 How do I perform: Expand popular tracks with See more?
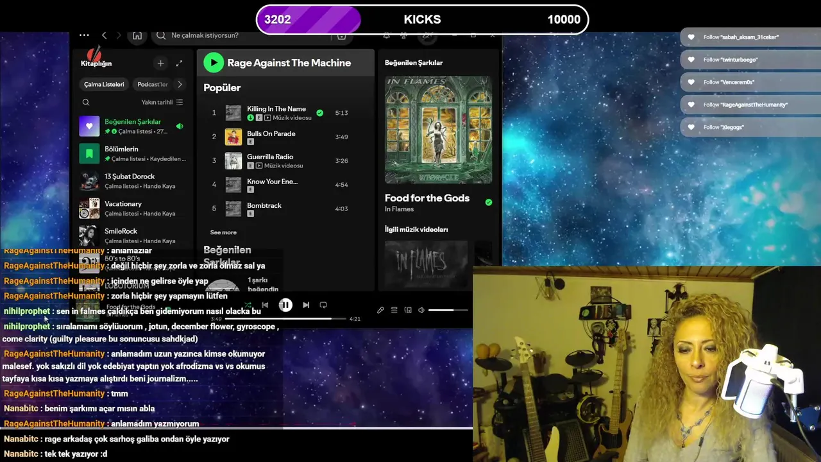[223, 232]
